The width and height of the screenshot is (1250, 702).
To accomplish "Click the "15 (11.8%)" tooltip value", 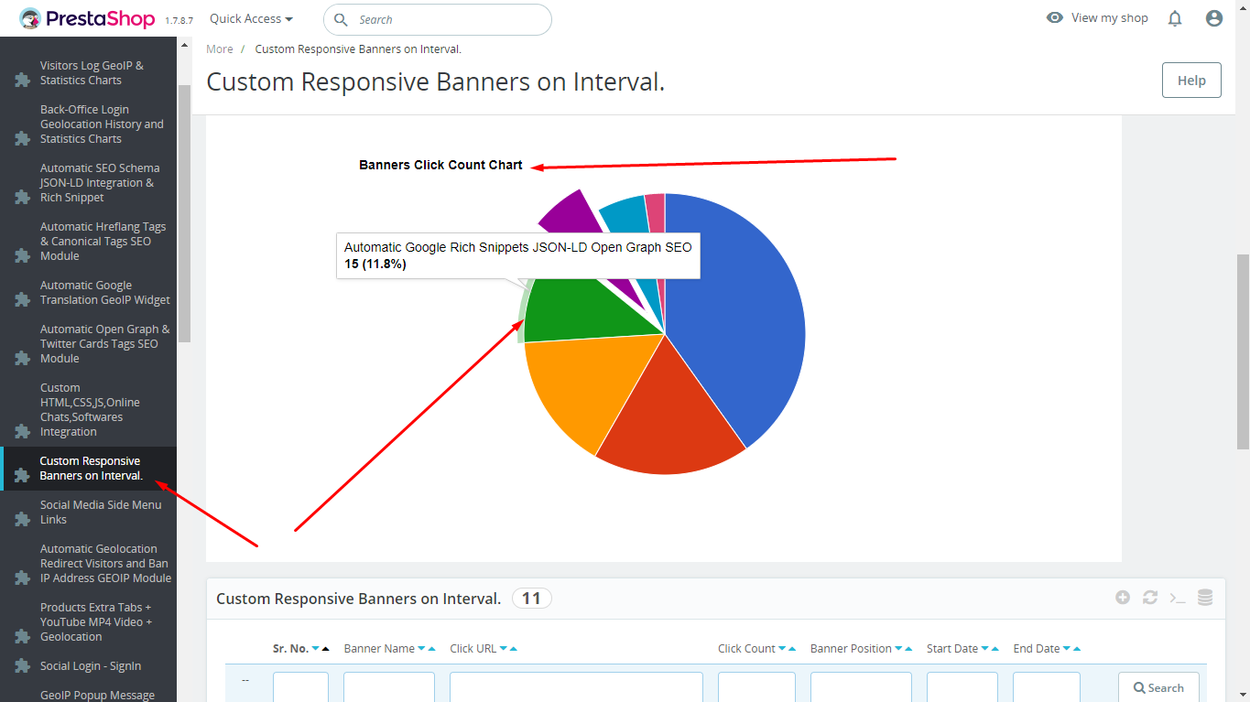I will tap(375, 265).
